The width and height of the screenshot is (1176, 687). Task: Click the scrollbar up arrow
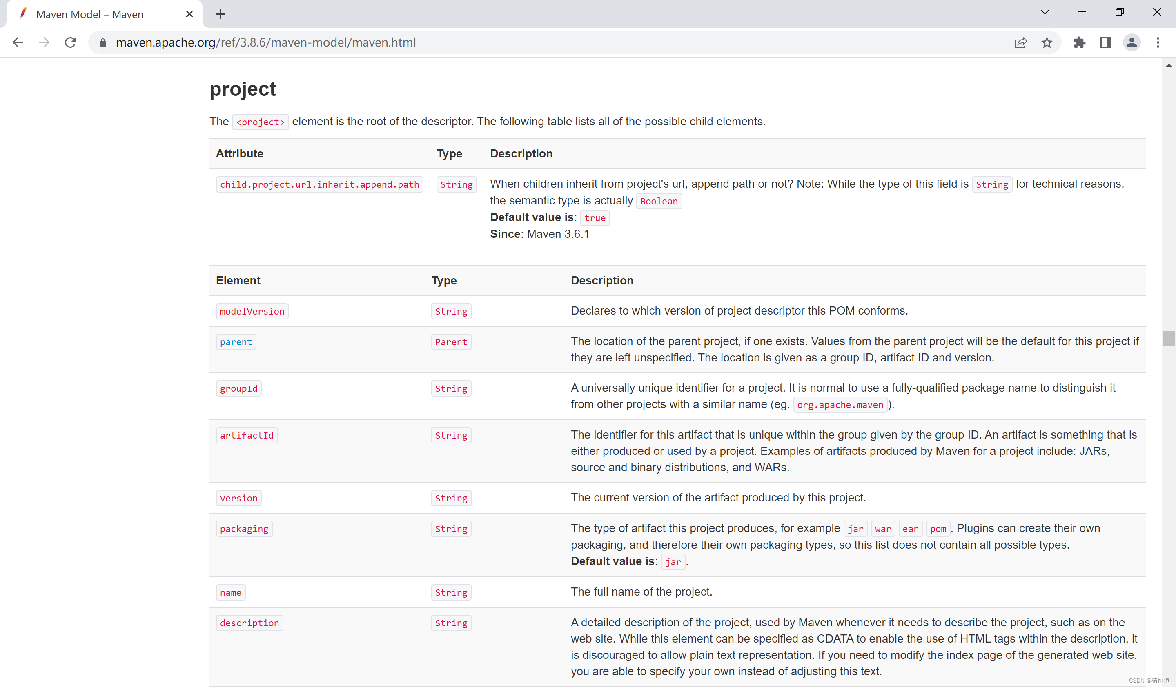1169,65
